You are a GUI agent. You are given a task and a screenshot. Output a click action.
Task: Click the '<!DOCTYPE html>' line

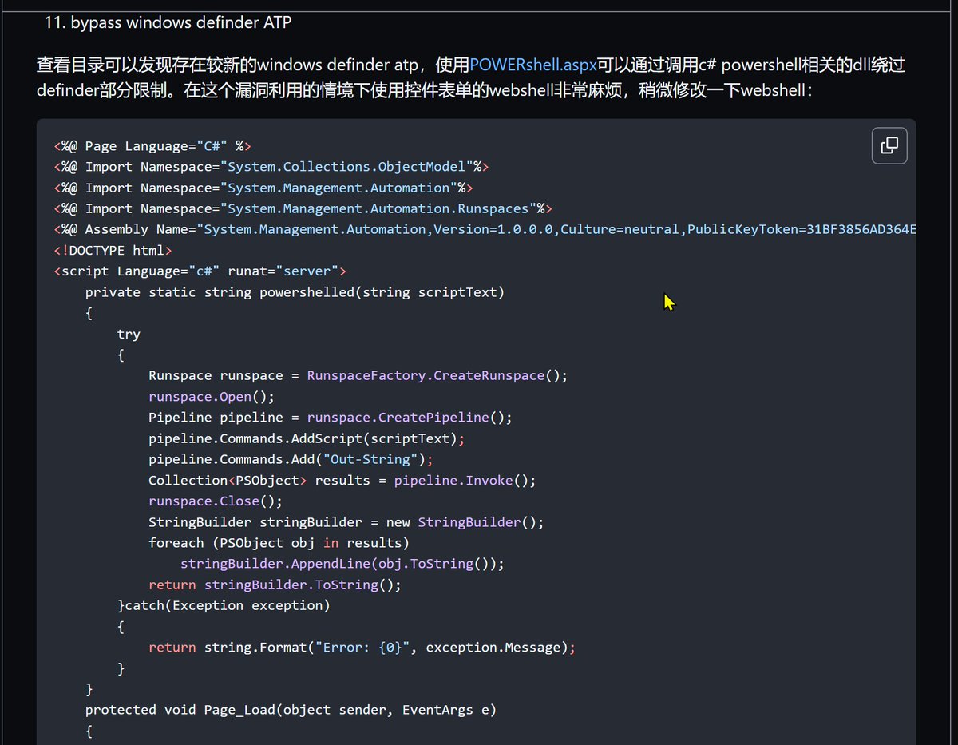click(x=113, y=250)
